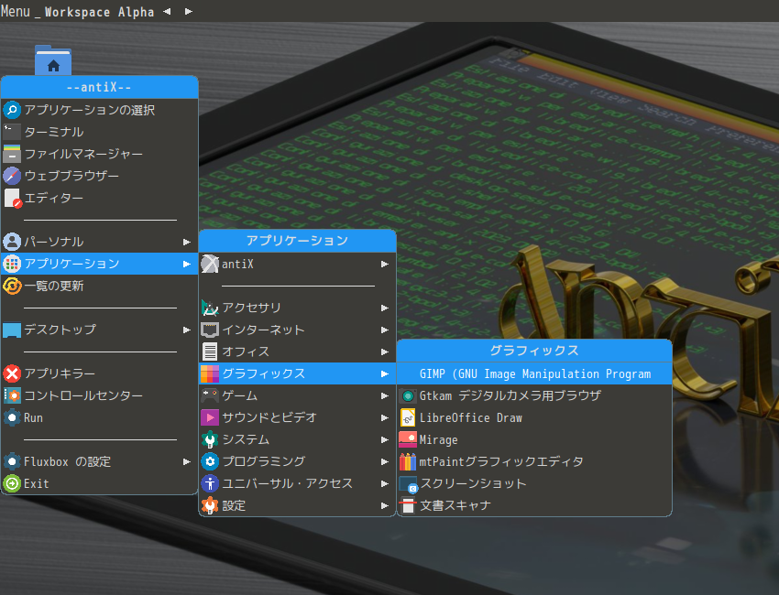Click the magnifier icon for アプリケーションの選択
The height and width of the screenshot is (595, 779).
(x=12, y=110)
